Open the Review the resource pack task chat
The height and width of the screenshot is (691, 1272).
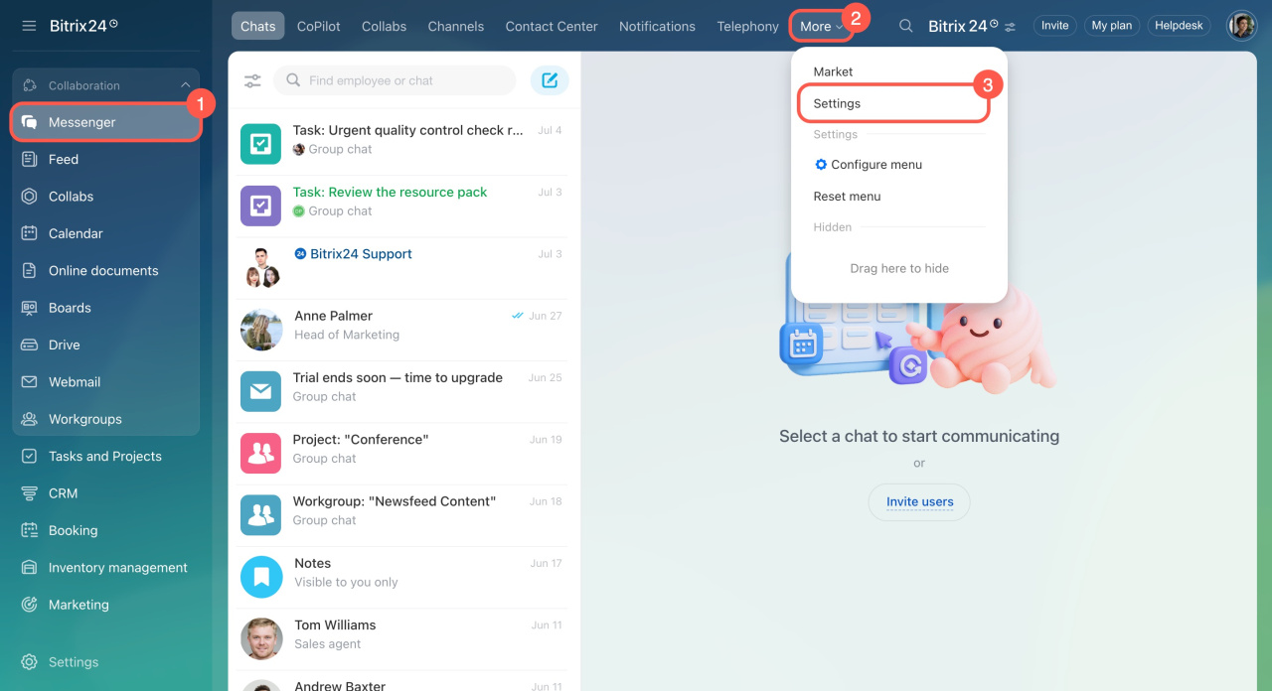point(404,207)
